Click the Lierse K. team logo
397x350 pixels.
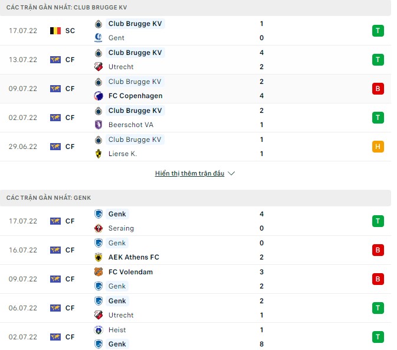(99, 154)
